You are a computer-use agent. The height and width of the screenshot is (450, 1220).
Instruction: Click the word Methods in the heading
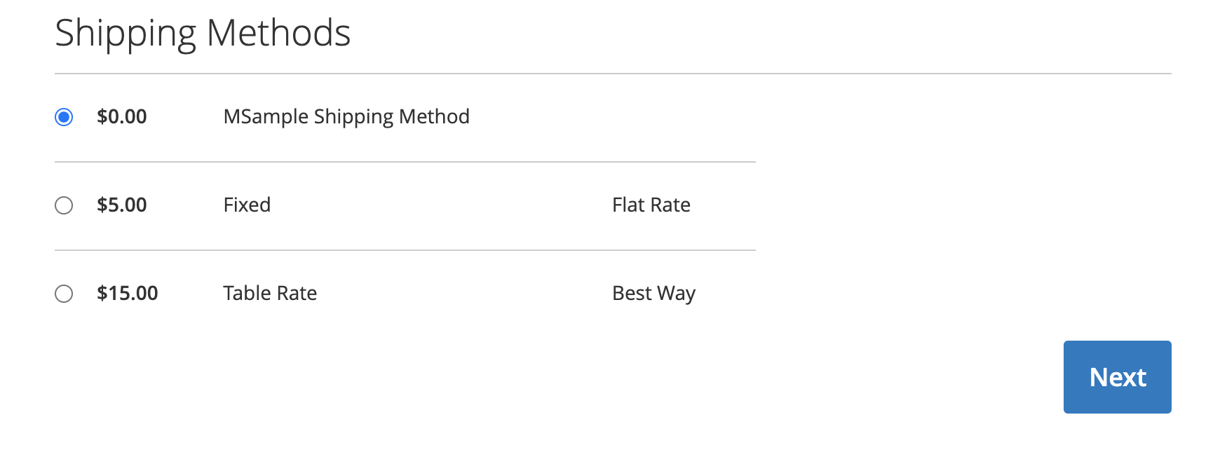tap(278, 34)
